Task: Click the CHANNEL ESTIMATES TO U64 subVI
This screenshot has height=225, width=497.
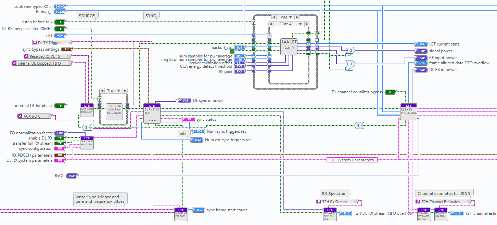Action: pyautogui.click(x=424, y=214)
